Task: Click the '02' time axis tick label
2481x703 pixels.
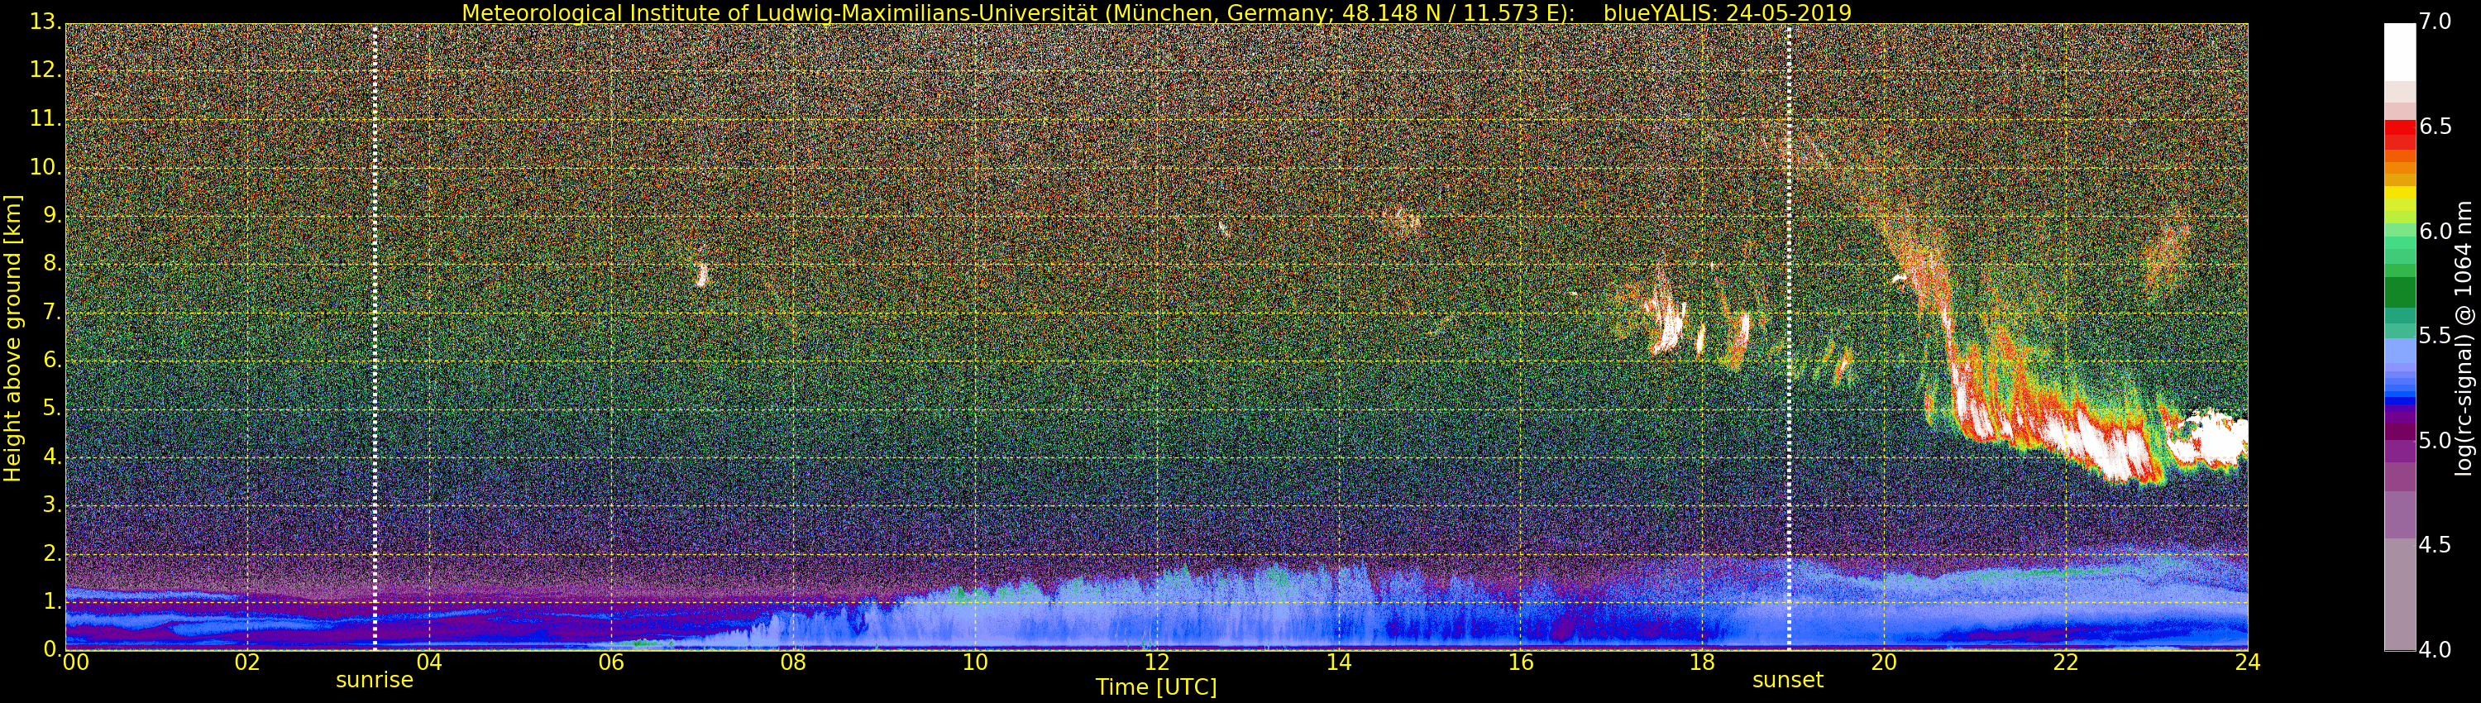Action: [x=247, y=662]
